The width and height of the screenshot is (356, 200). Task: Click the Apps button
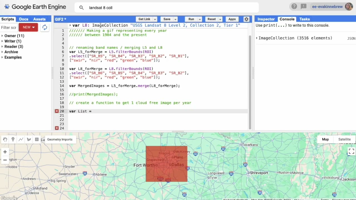pyautogui.click(x=232, y=19)
